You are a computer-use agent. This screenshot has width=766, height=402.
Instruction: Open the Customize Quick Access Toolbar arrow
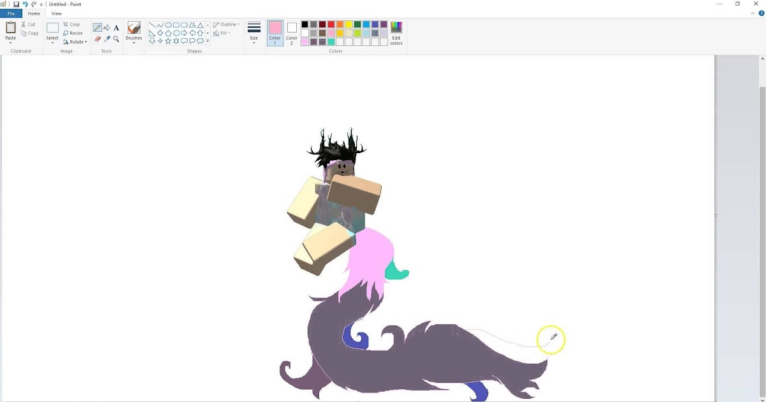41,4
